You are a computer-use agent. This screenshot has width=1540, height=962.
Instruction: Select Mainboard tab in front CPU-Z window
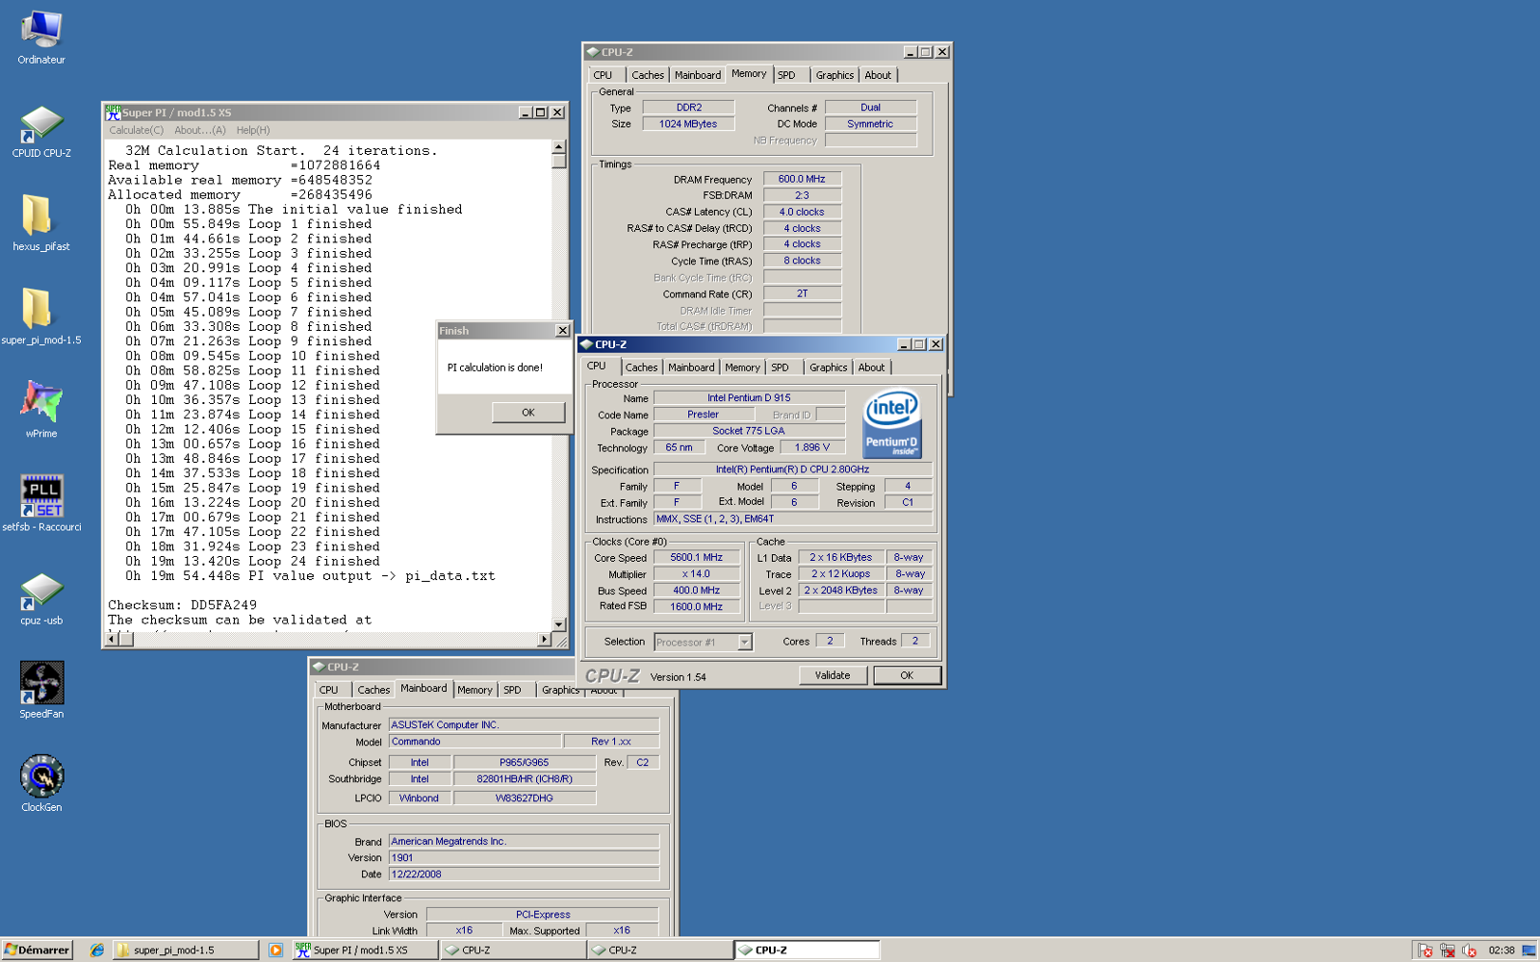tap(691, 367)
